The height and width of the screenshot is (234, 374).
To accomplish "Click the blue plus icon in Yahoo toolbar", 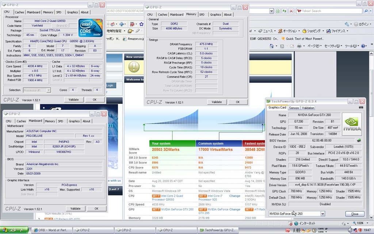I will 122,24.
